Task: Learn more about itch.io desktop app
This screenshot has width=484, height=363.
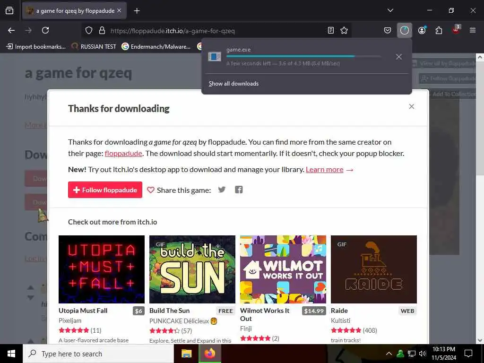Action: pos(324,170)
